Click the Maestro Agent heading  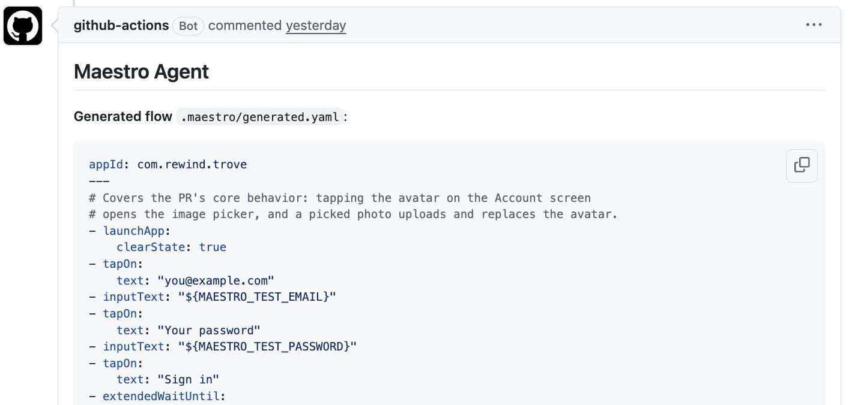[x=141, y=72]
